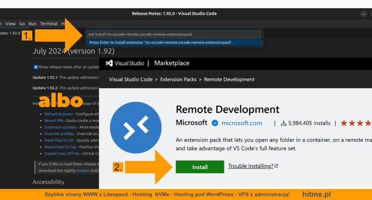
Task: Click the ext install command input field
Action: (174, 34)
